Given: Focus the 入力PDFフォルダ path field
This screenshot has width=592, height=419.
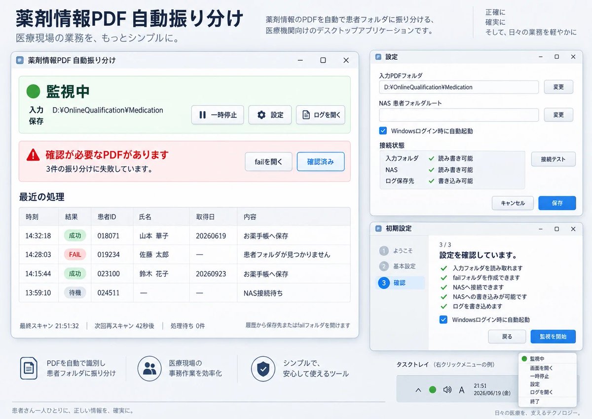Looking at the screenshot, I should (x=459, y=87).
